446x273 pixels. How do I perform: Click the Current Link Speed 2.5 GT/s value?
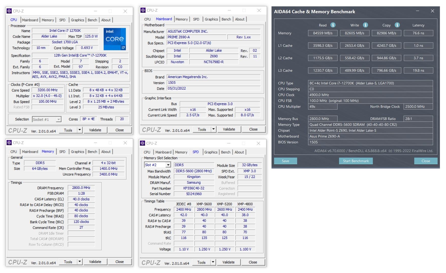[x=193, y=115]
